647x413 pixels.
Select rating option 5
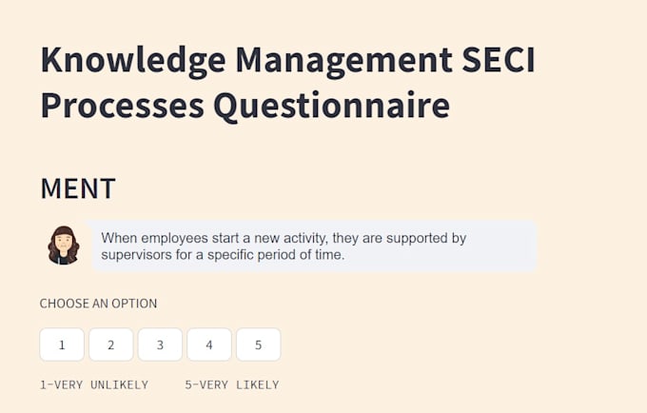click(x=258, y=344)
